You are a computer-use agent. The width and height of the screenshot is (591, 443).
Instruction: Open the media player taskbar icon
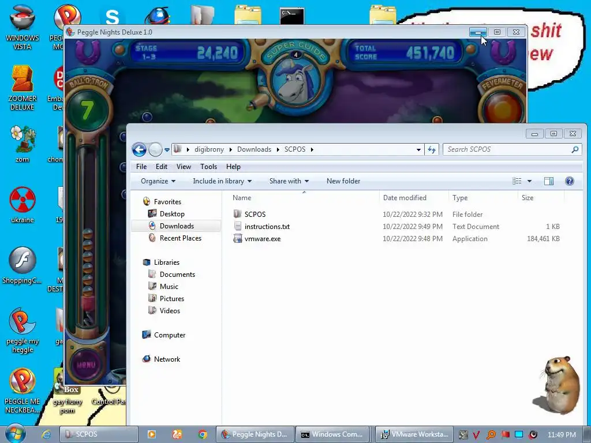click(152, 434)
